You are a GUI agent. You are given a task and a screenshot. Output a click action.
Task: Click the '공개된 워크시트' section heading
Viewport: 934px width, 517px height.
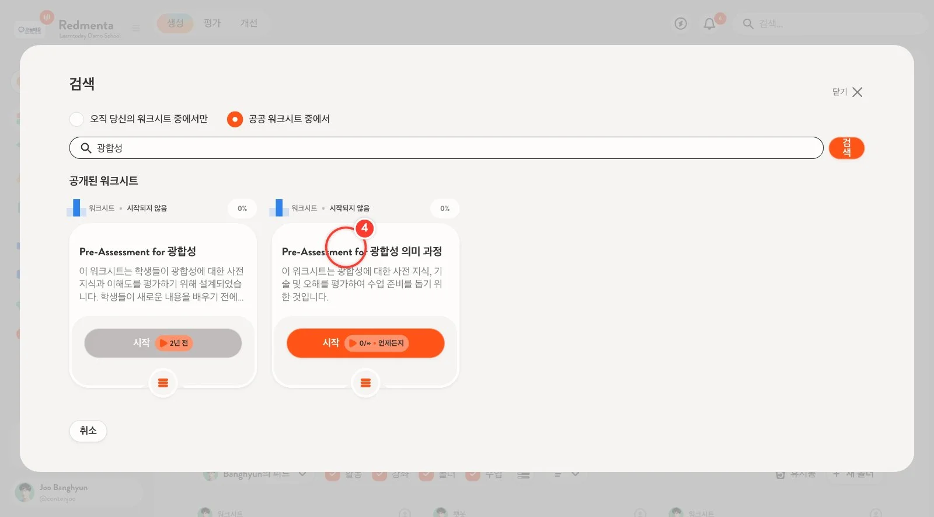[103, 181]
